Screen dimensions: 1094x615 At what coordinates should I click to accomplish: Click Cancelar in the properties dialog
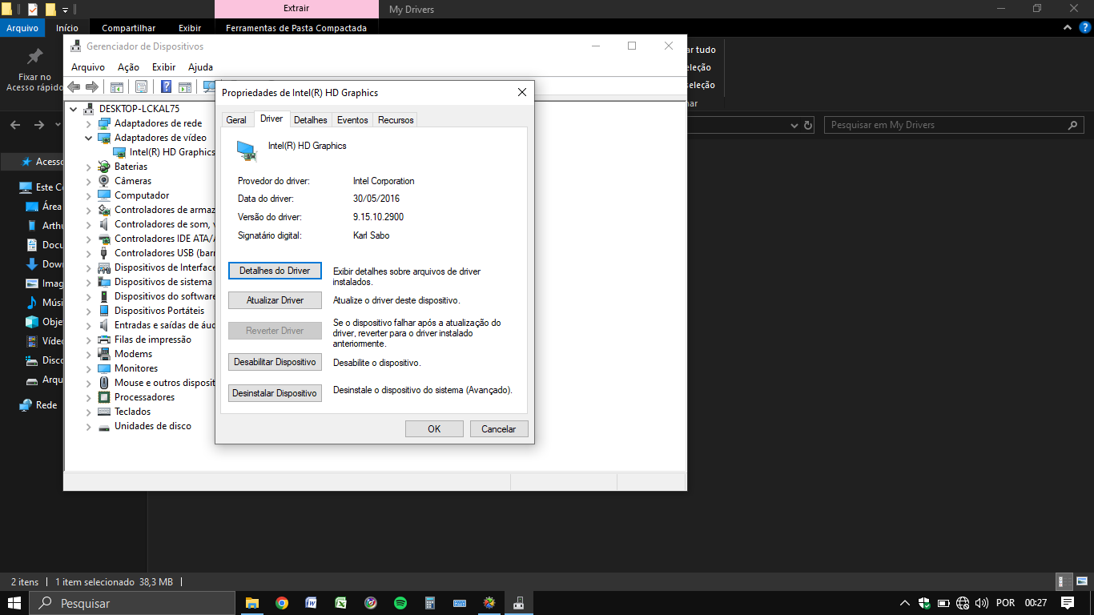(x=499, y=429)
